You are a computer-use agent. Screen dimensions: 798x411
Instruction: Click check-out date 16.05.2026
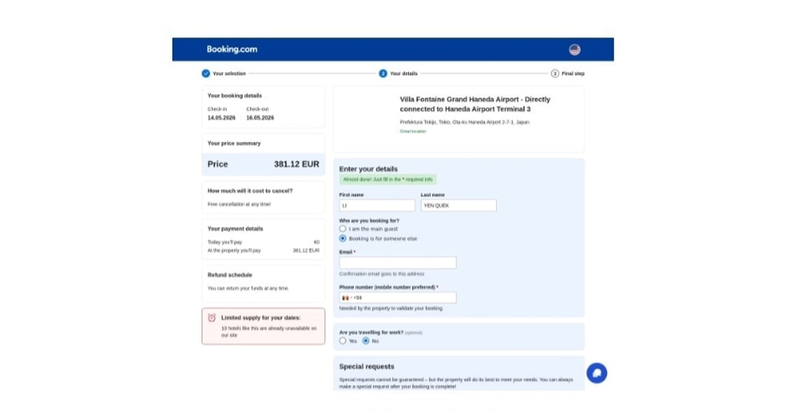pyautogui.click(x=260, y=118)
